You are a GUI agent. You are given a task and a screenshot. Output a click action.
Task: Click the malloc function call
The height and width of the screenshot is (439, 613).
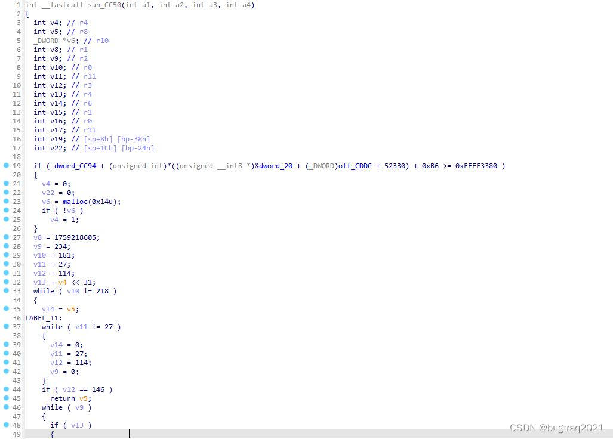(75, 202)
